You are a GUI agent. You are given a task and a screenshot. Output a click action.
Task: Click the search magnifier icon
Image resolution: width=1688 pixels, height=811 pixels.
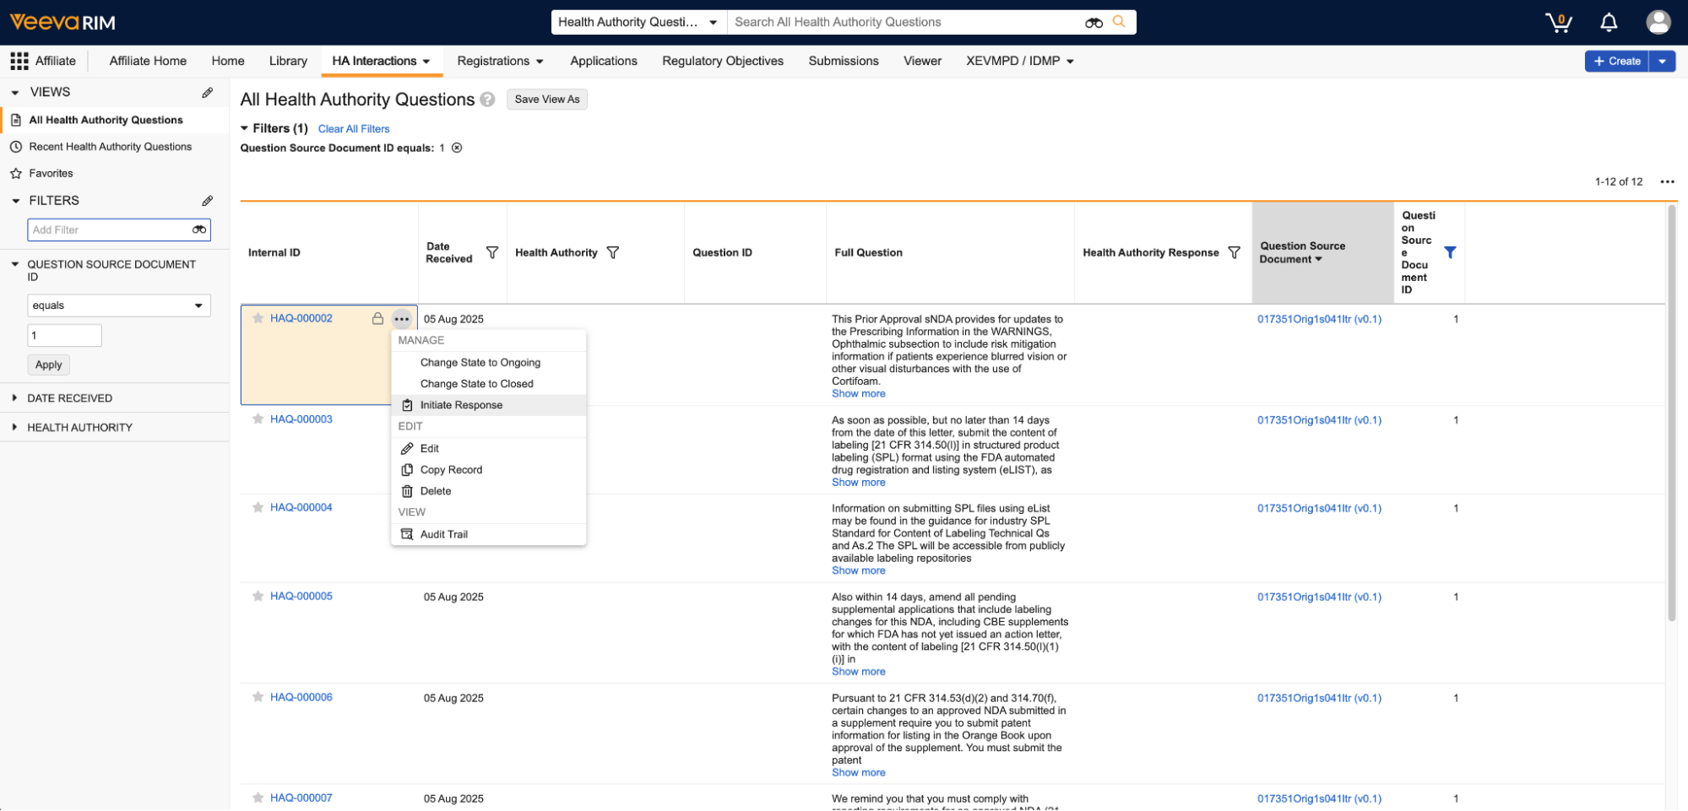[x=1119, y=22]
